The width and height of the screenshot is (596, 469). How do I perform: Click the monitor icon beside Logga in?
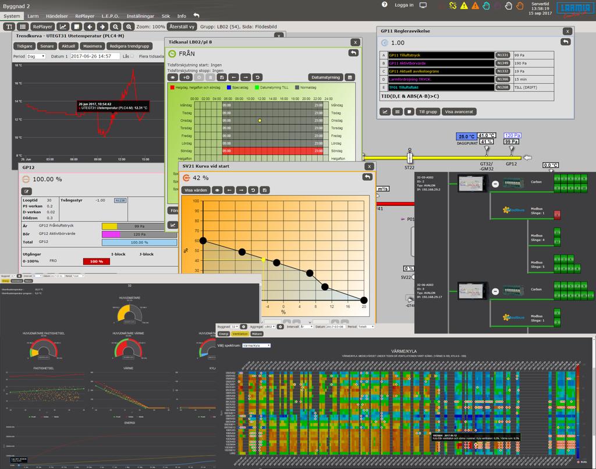[x=423, y=5]
